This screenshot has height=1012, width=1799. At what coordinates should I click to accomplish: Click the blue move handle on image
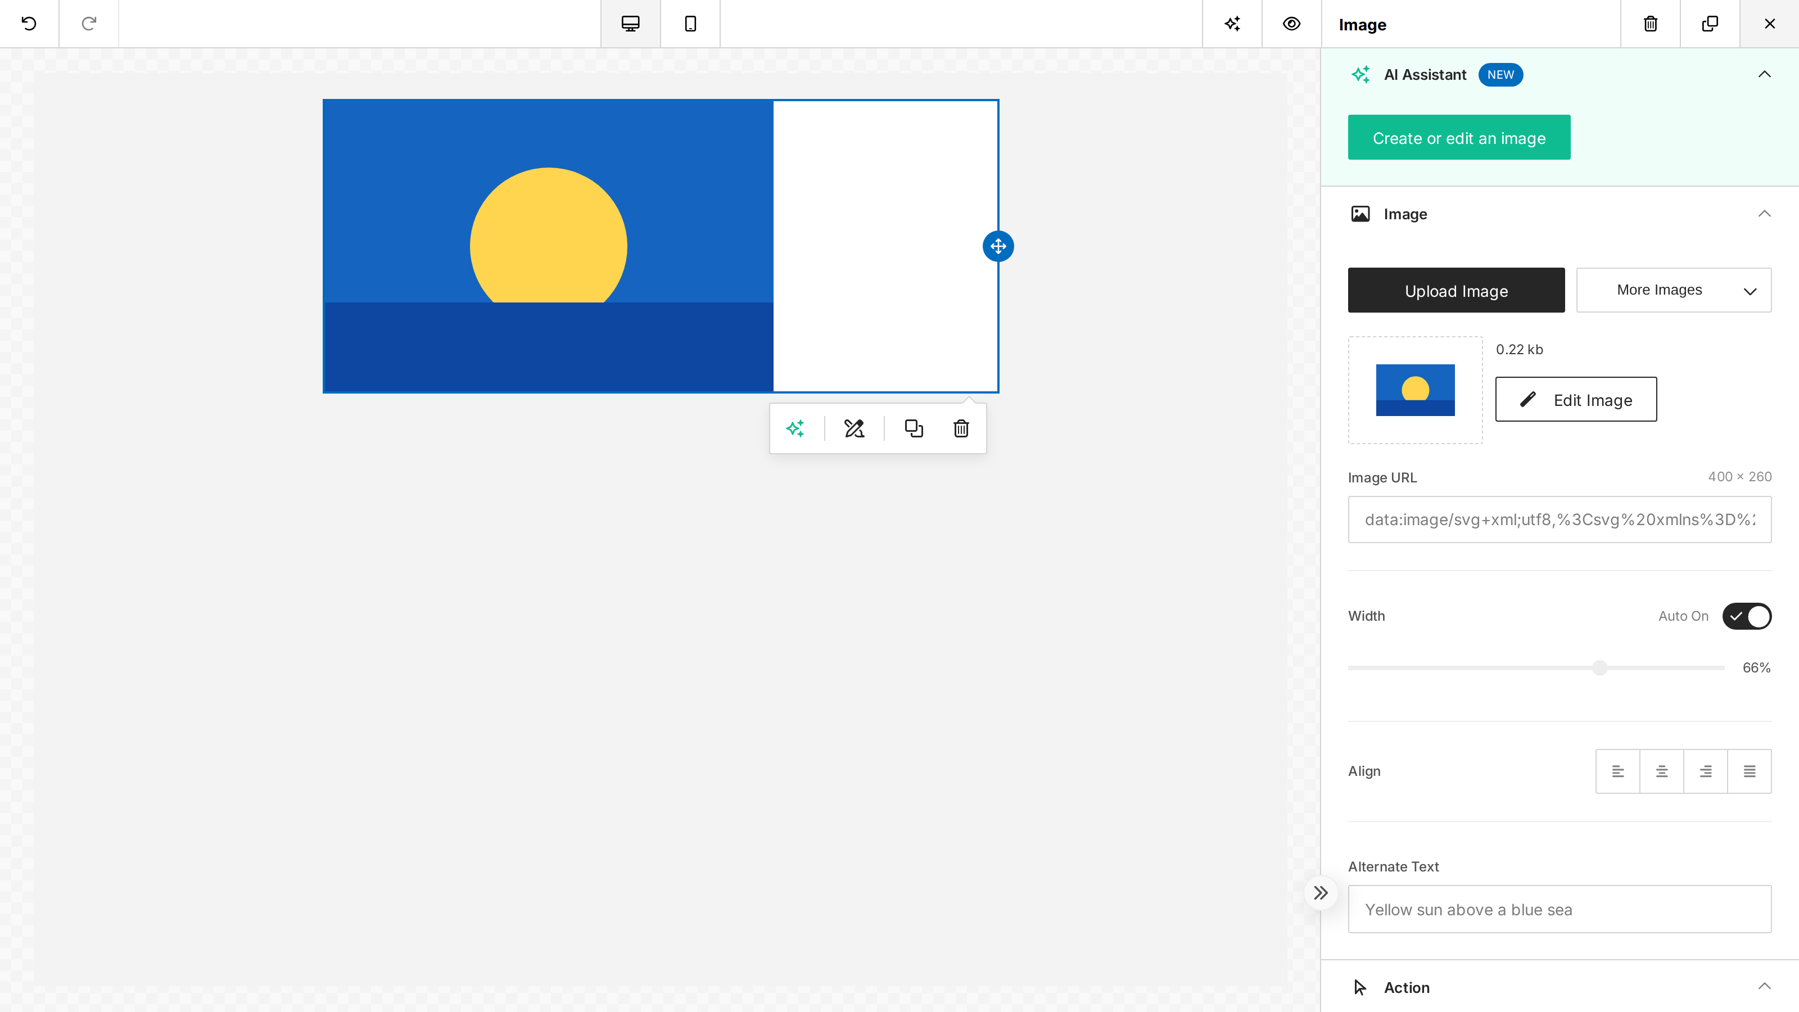point(998,247)
